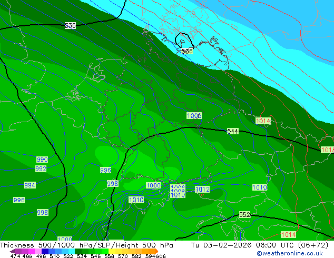This screenshot has width=334, height=258.
Task: Click the cyan legend swatch above 522
Action: (x=72, y=251)
